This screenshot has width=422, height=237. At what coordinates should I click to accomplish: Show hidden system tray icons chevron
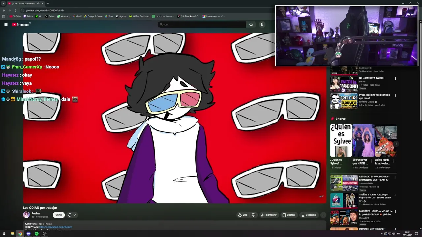point(382,234)
